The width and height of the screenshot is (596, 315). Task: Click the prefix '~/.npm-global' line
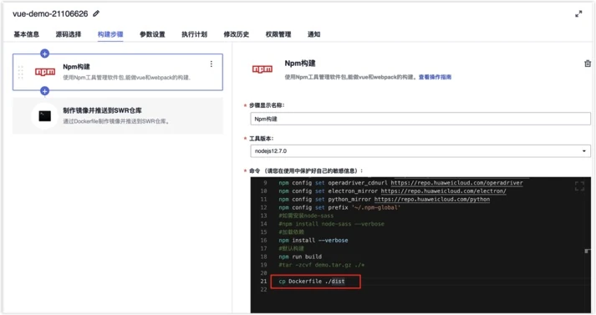(339, 207)
